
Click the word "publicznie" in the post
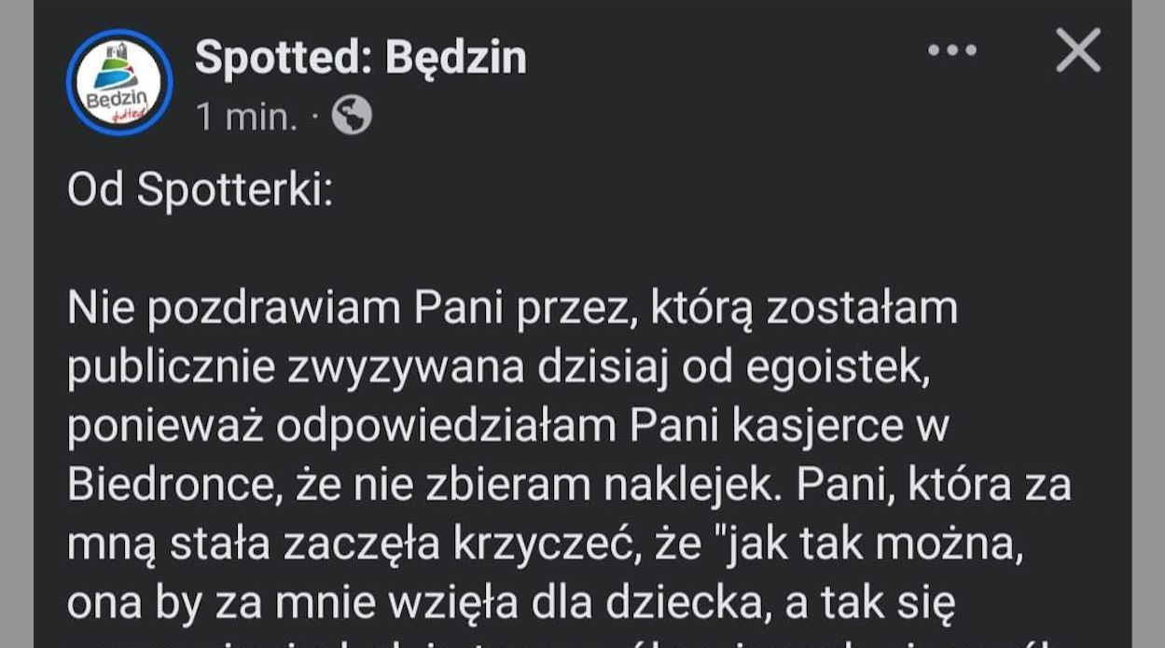(x=172, y=367)
